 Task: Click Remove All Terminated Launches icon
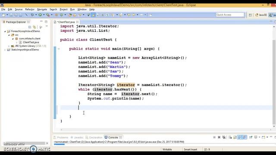224,137
